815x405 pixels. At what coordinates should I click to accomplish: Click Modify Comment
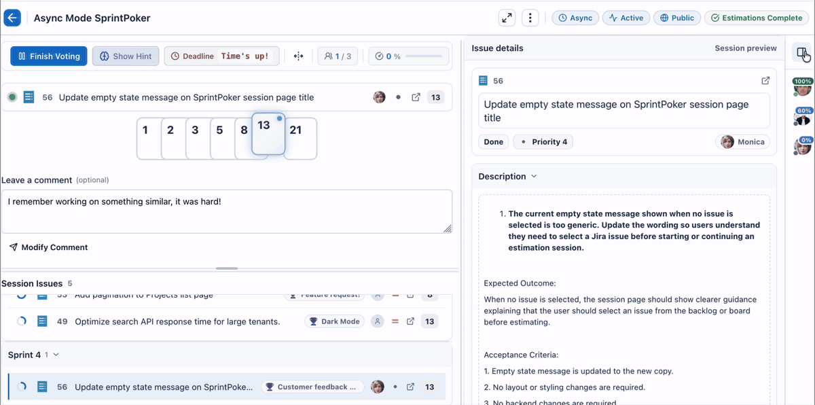tap(48, 247)
